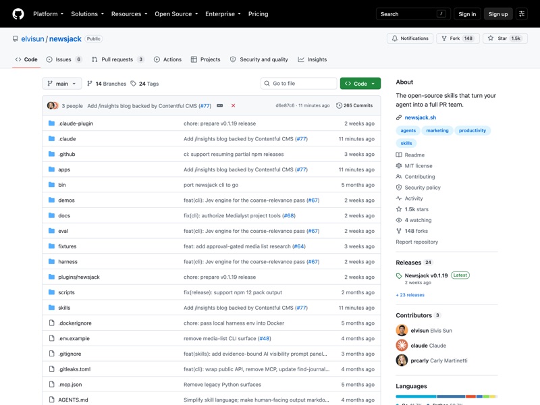Image resolution: width=540 pixels, height=405 pixels.
Task: Click the bin folder icon
Action: click(x=52, y=185)
